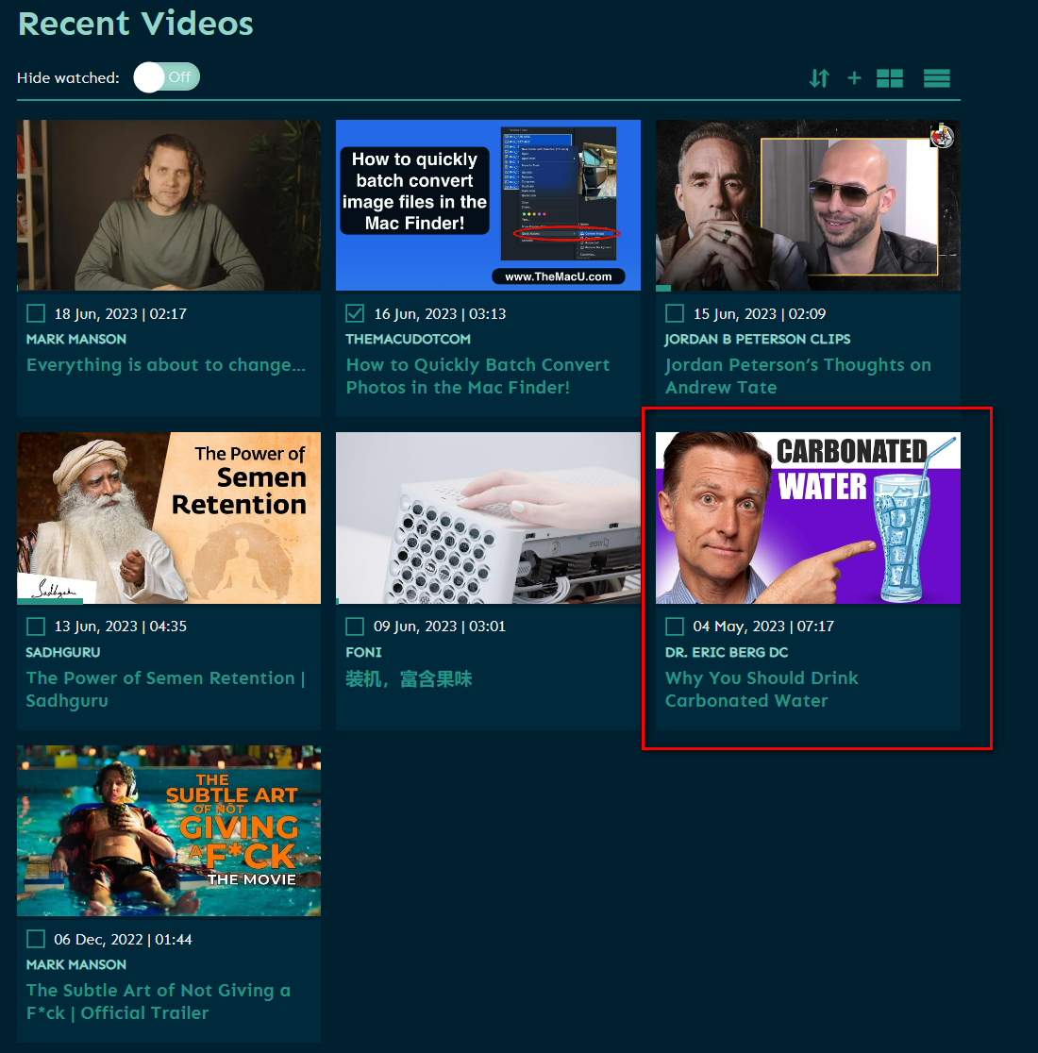Open the SADHGURU channel name link
This screenshot has width=1038, height=1053.
pos(62,652)
